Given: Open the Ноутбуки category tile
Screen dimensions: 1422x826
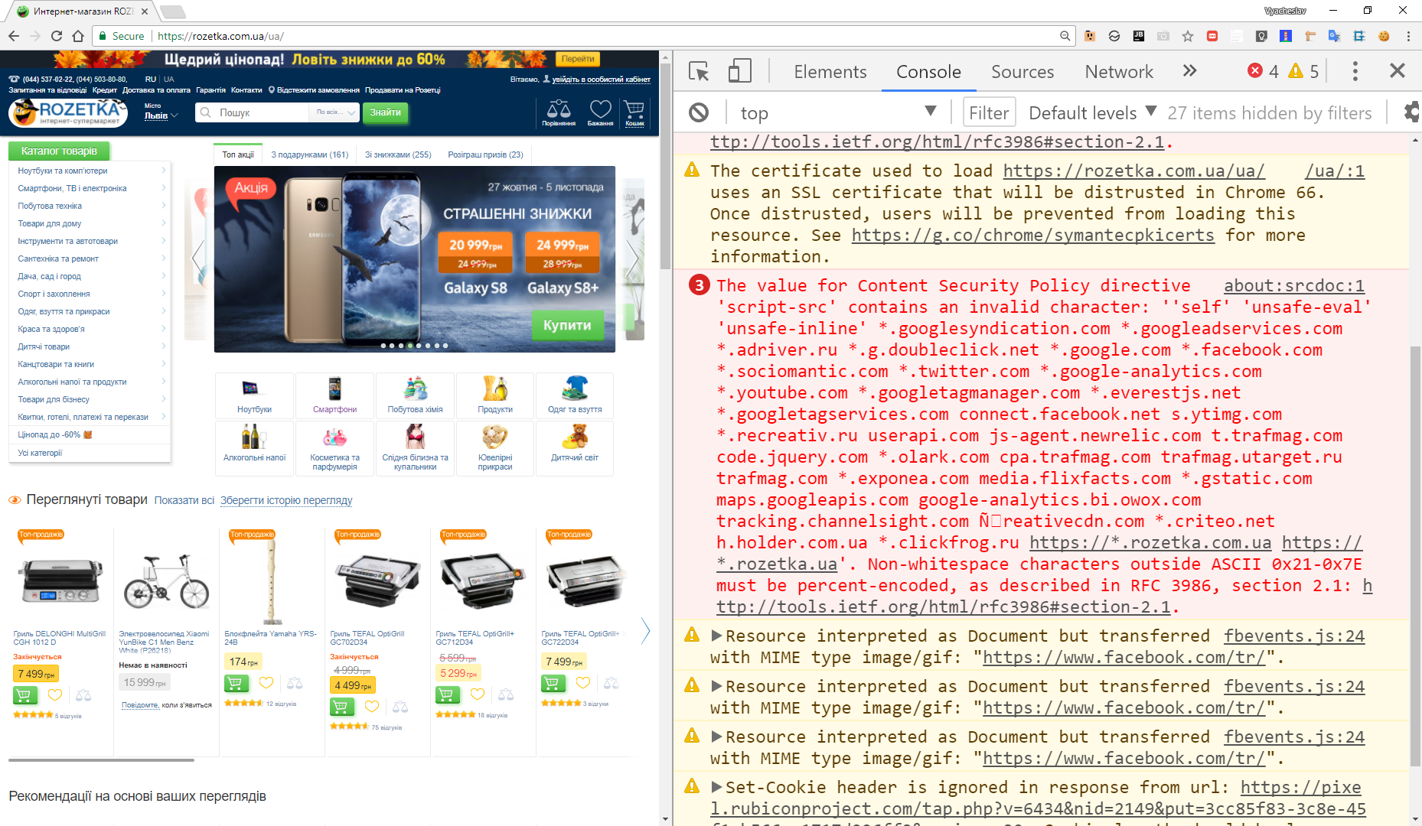Looking at the screenshot, I should (254, 395).
